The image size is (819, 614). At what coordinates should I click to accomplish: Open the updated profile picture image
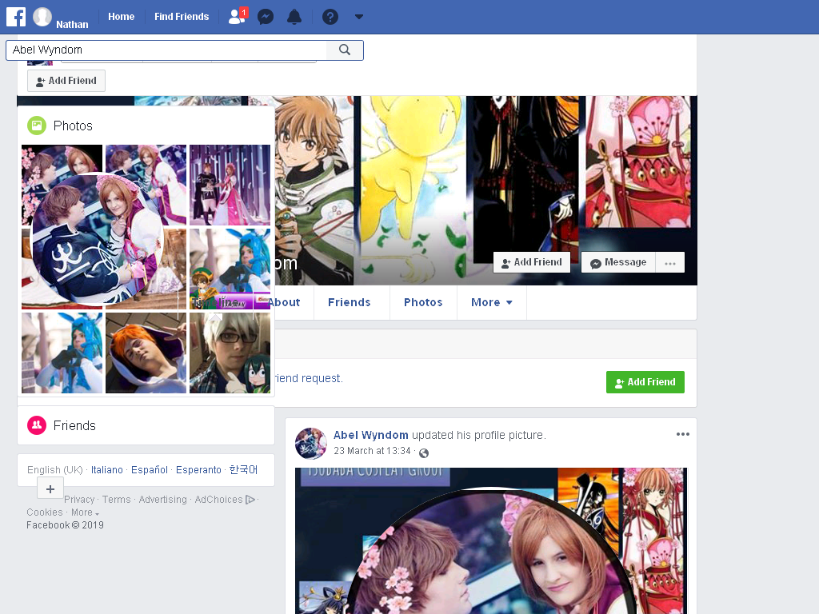click(491, 541)
